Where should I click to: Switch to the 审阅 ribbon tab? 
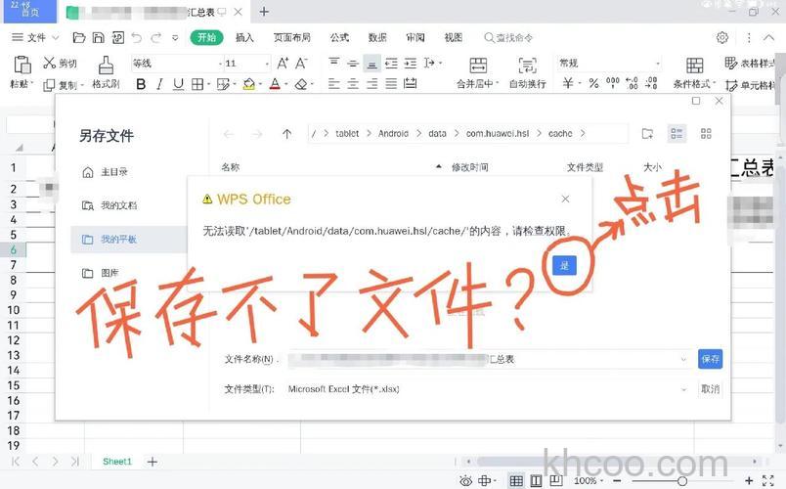click(415, 37)
